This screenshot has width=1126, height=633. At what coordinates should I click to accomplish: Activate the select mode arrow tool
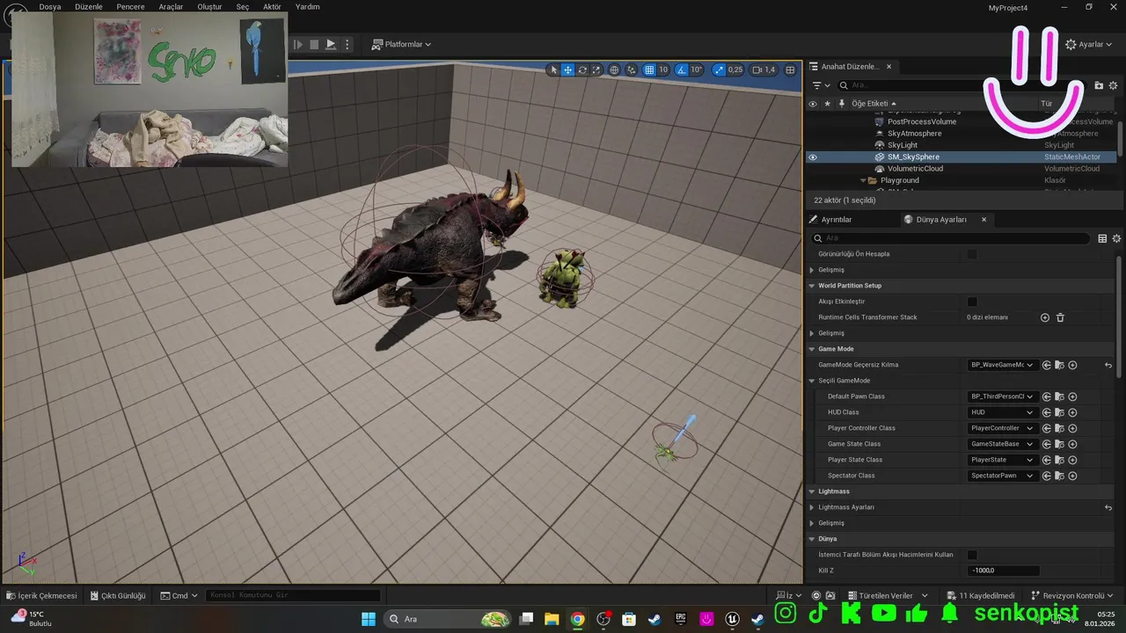pyautogui.click(x=553, y=69)
